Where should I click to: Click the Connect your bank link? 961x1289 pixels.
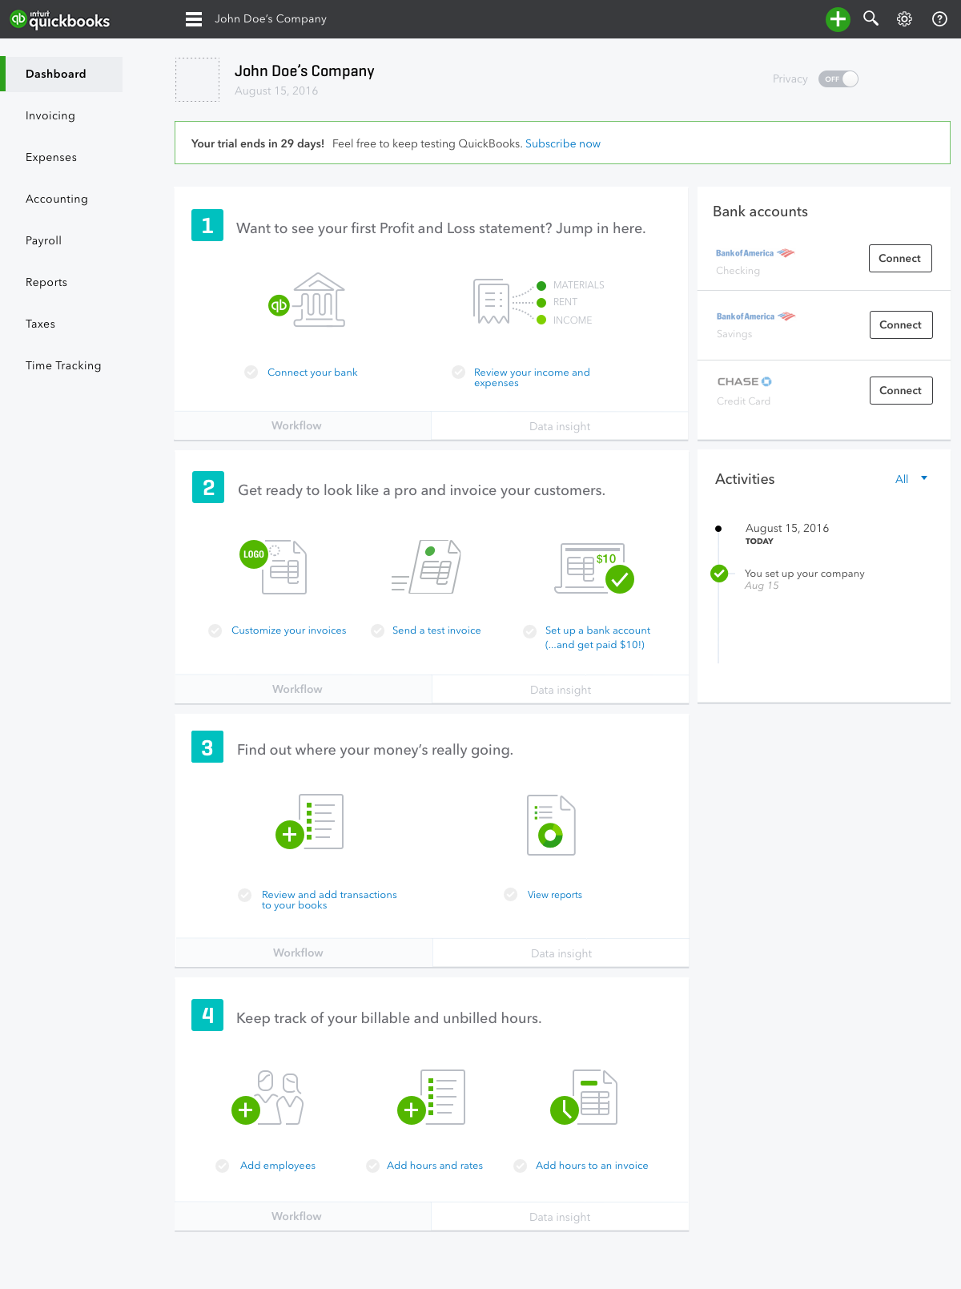coord(312,373)
